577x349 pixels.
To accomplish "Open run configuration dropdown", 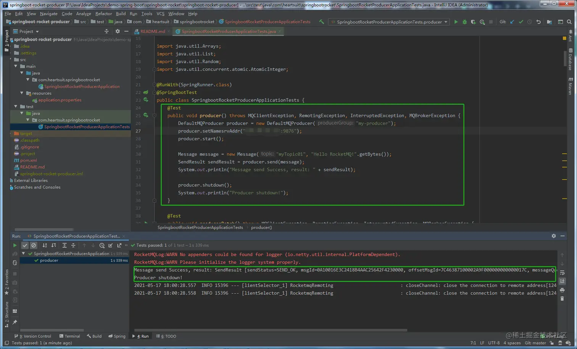I will 389,22.
